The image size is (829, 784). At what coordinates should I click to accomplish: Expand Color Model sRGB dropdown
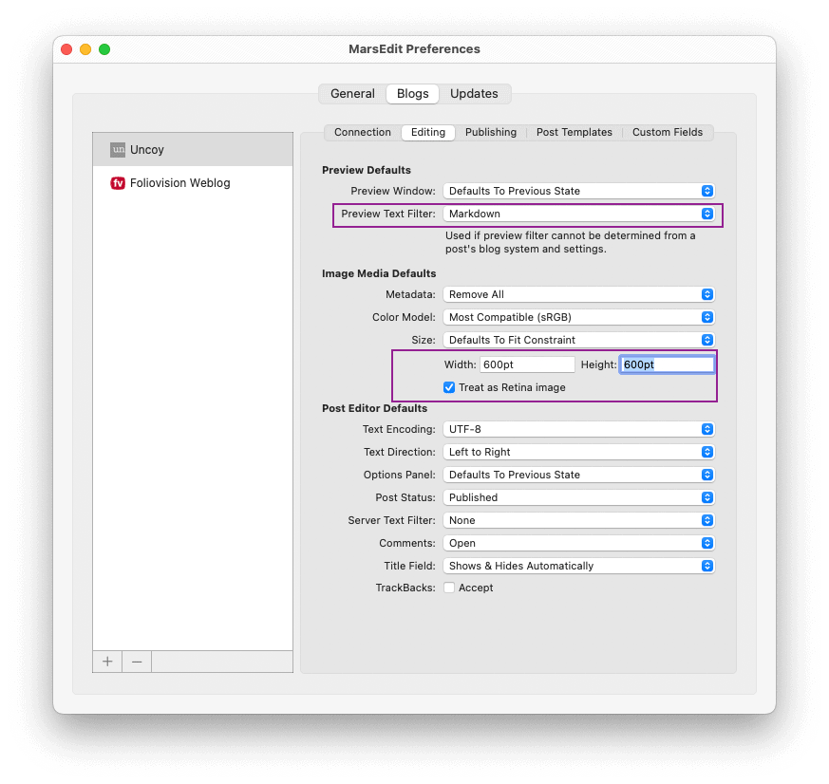[579, 317]
